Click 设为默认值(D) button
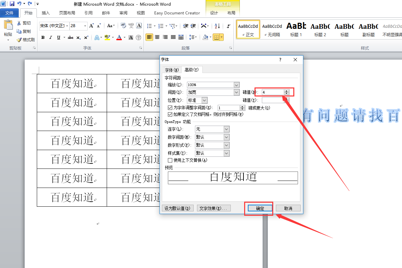 [178, 208]
